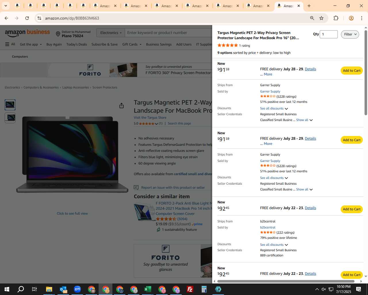
Task: Open Today's Deals in navigation bar
Action: 76,44
